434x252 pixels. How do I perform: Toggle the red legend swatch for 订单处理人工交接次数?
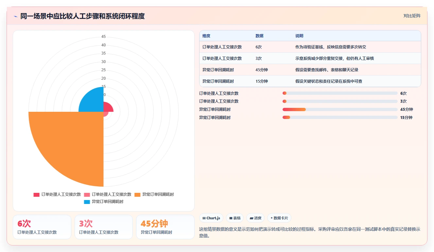(36, 194)
